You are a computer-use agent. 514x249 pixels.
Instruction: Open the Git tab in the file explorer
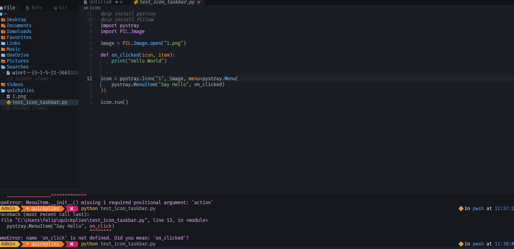pos(60,8)
